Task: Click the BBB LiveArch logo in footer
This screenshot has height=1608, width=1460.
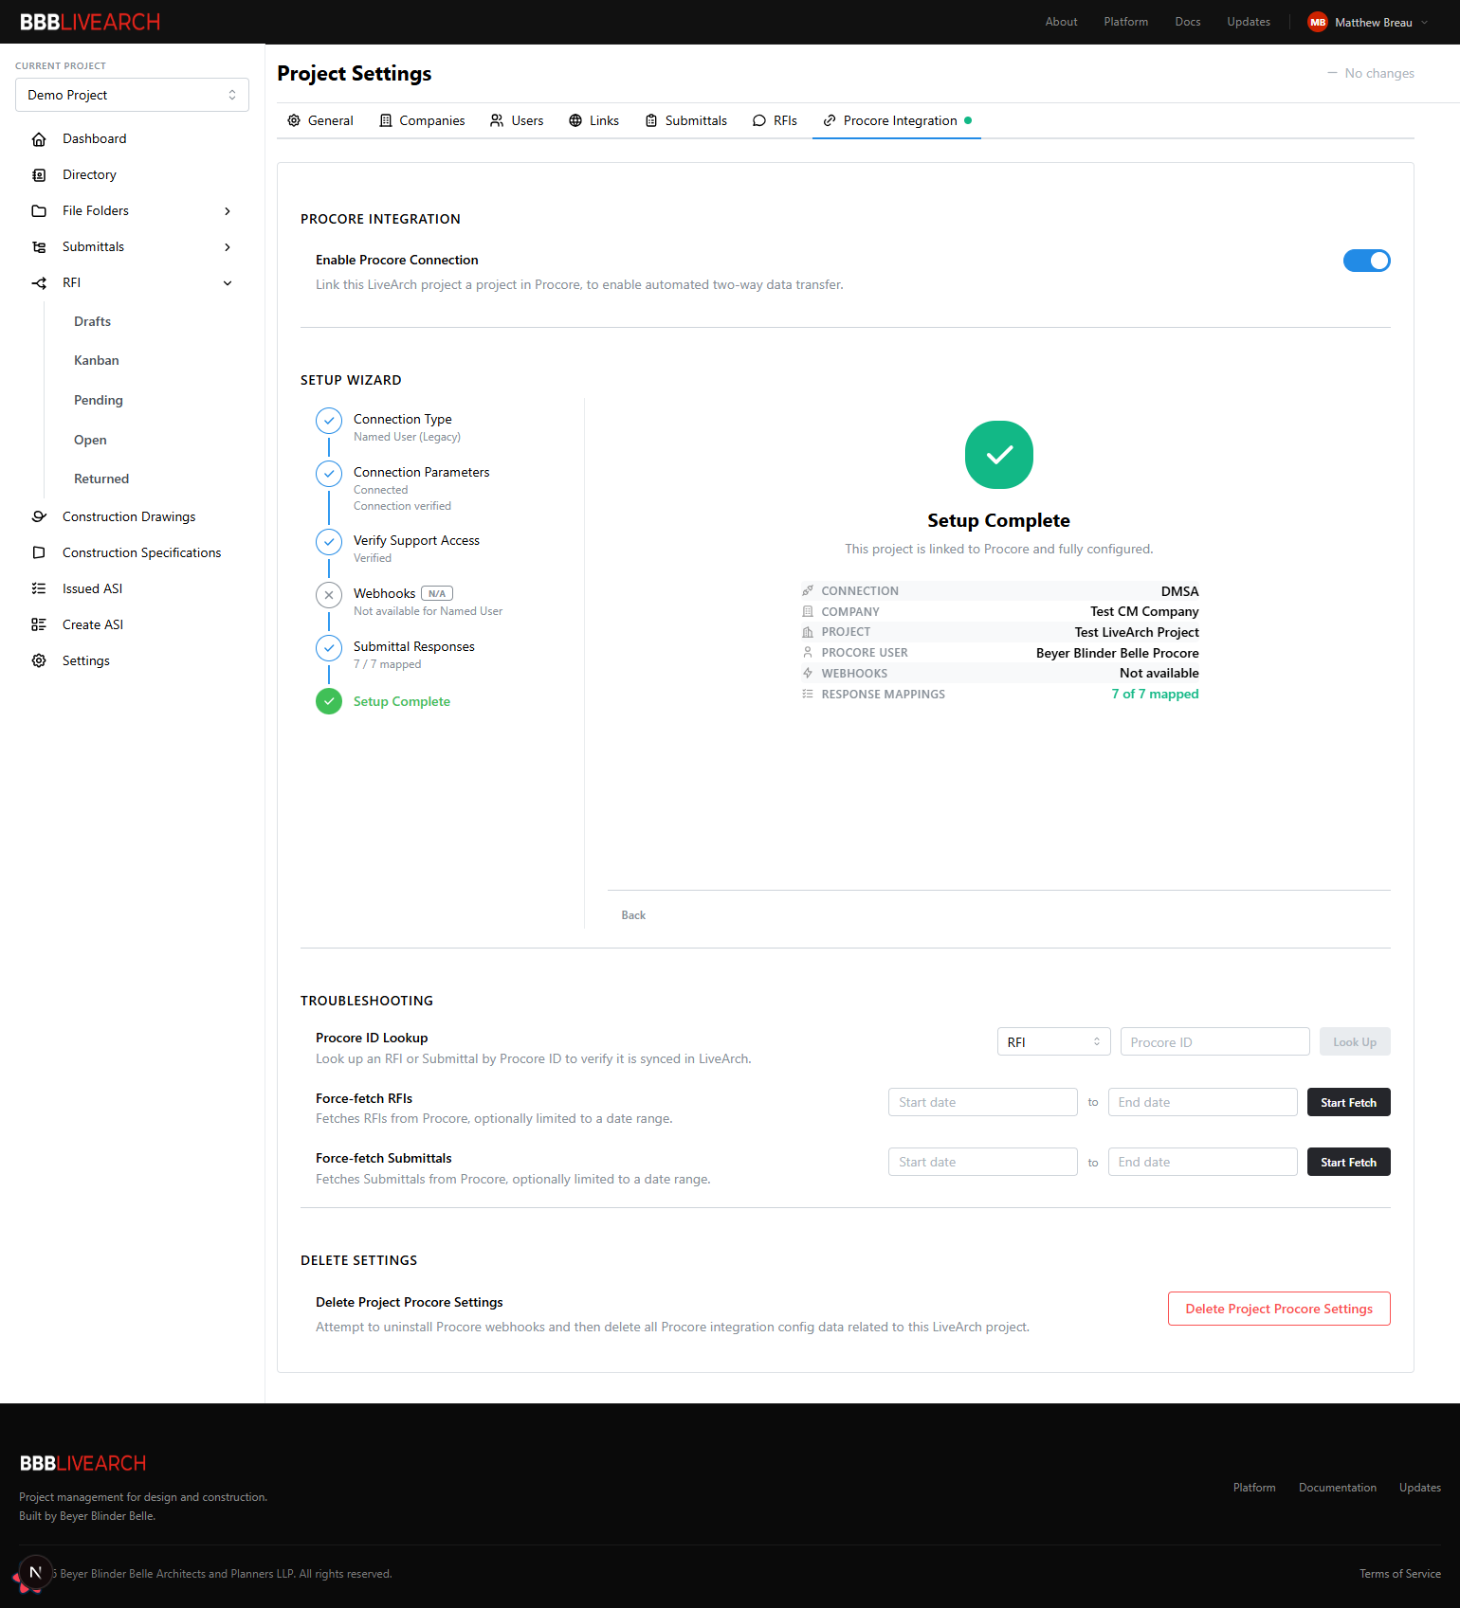Action: [x=83, y=1463]
